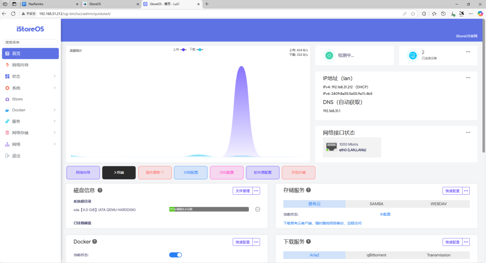The image size is (486, 263).
Task: Open dots menu beside Docker 快速配置
Action: click(x=256, y=242)
